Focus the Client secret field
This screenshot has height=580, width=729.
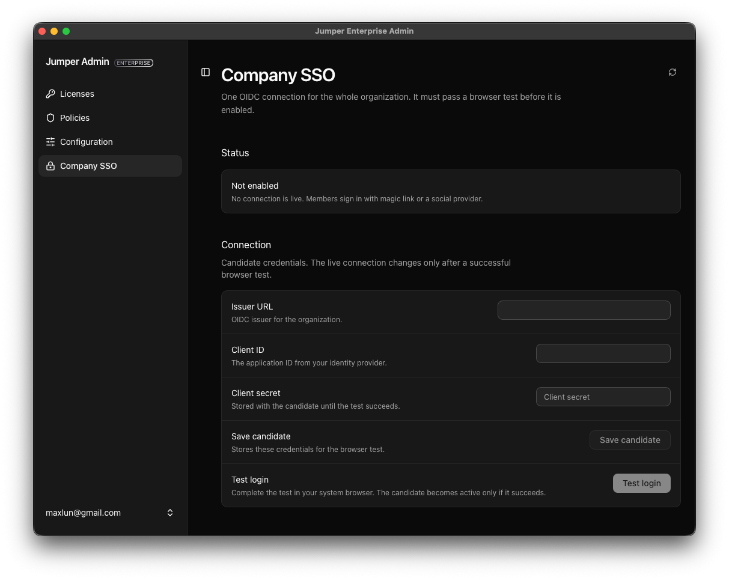tap(603, 397)
